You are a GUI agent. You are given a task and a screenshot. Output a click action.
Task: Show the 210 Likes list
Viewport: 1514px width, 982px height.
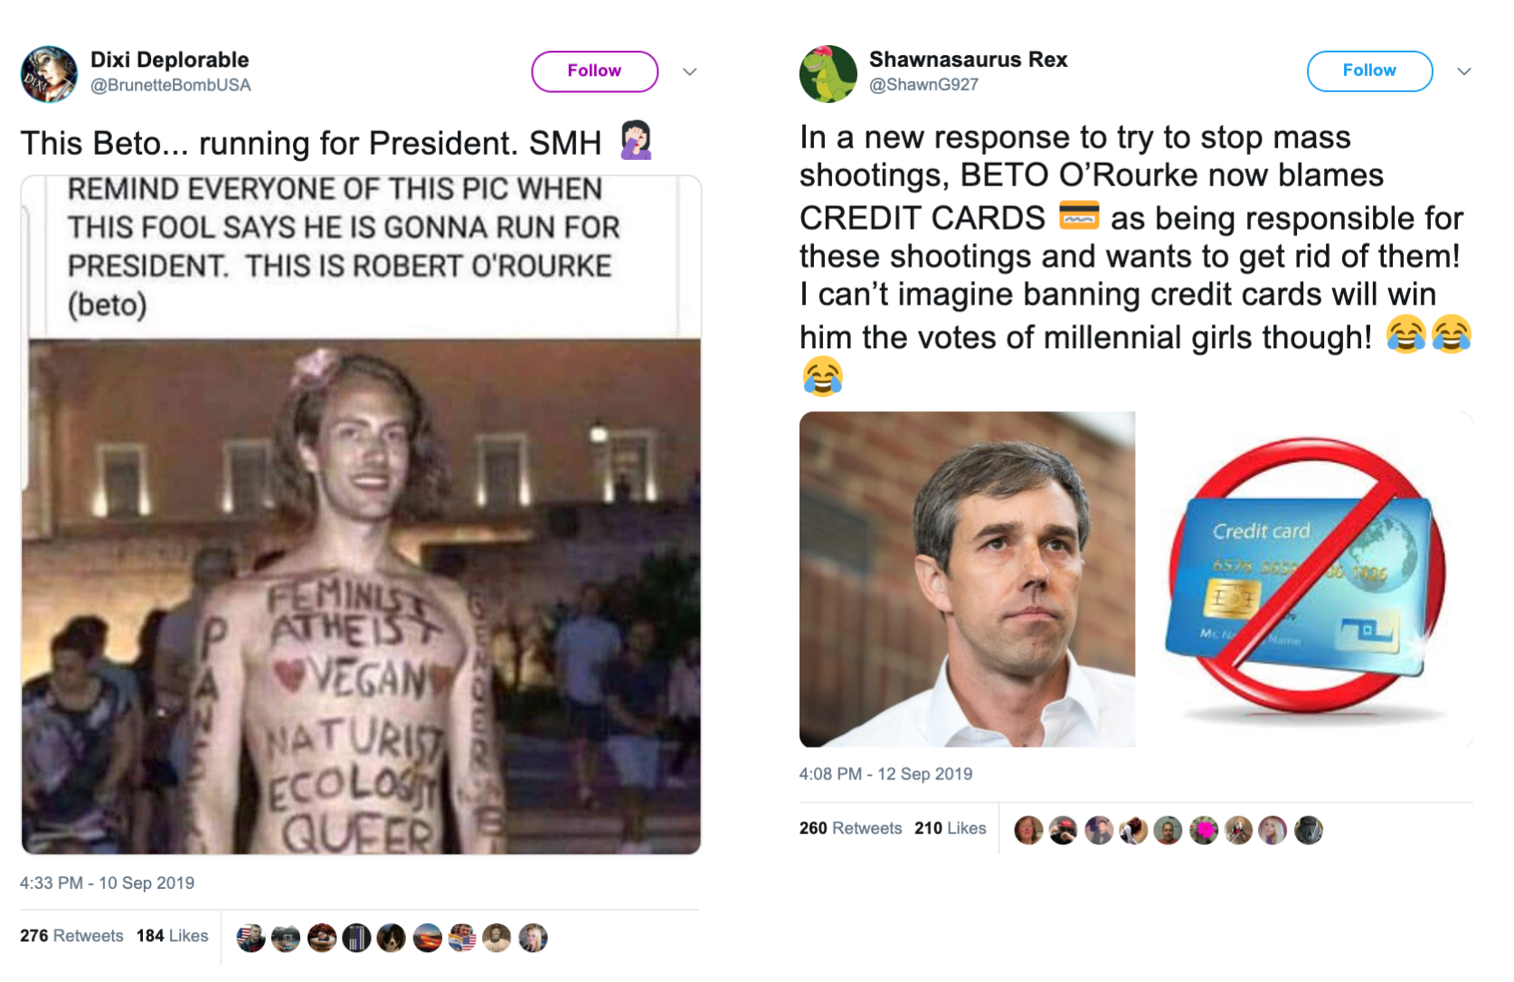coord(950,828)
